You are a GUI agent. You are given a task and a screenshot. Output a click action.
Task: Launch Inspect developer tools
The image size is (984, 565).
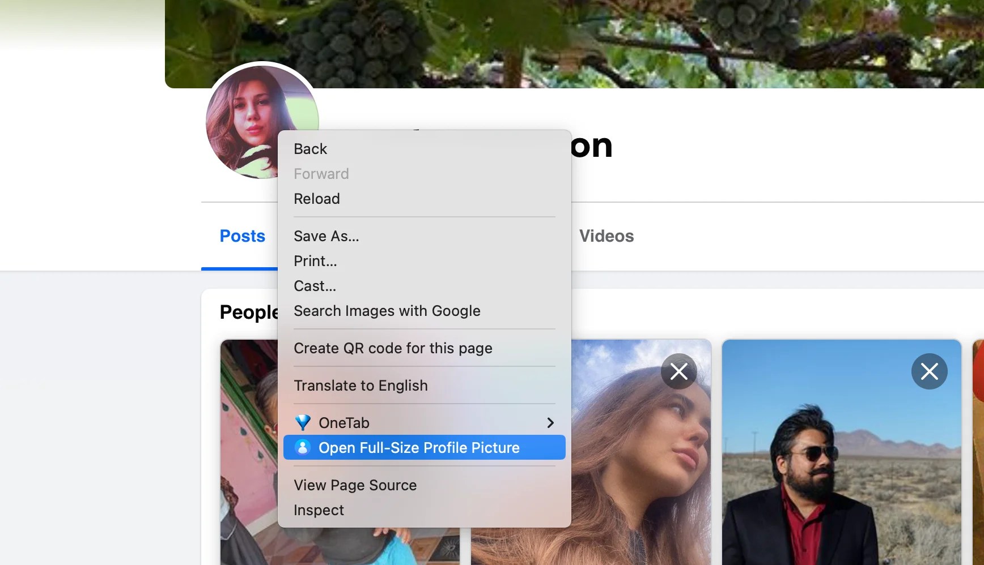pyautogui.click(x=319, y=510)
